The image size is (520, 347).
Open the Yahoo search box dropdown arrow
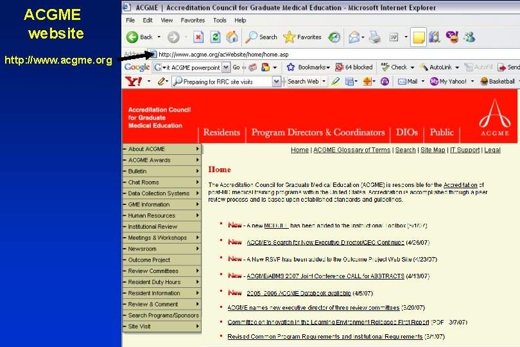click(276, 82)
